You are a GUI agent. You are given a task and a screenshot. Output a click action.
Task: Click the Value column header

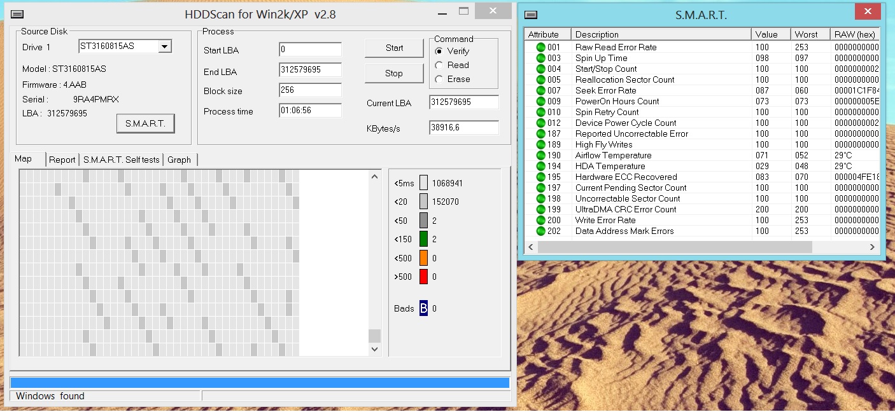pyautogui.click(x=771, y=34)
